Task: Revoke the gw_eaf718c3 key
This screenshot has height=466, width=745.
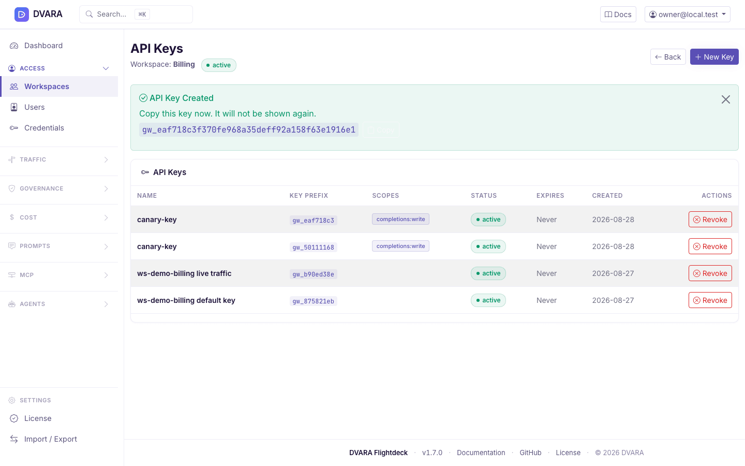Action: (710, 220)
